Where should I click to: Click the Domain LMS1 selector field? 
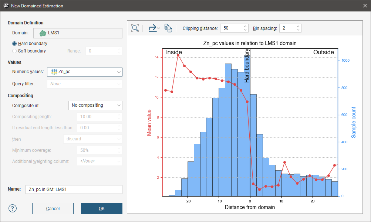(x=78, y=33)
